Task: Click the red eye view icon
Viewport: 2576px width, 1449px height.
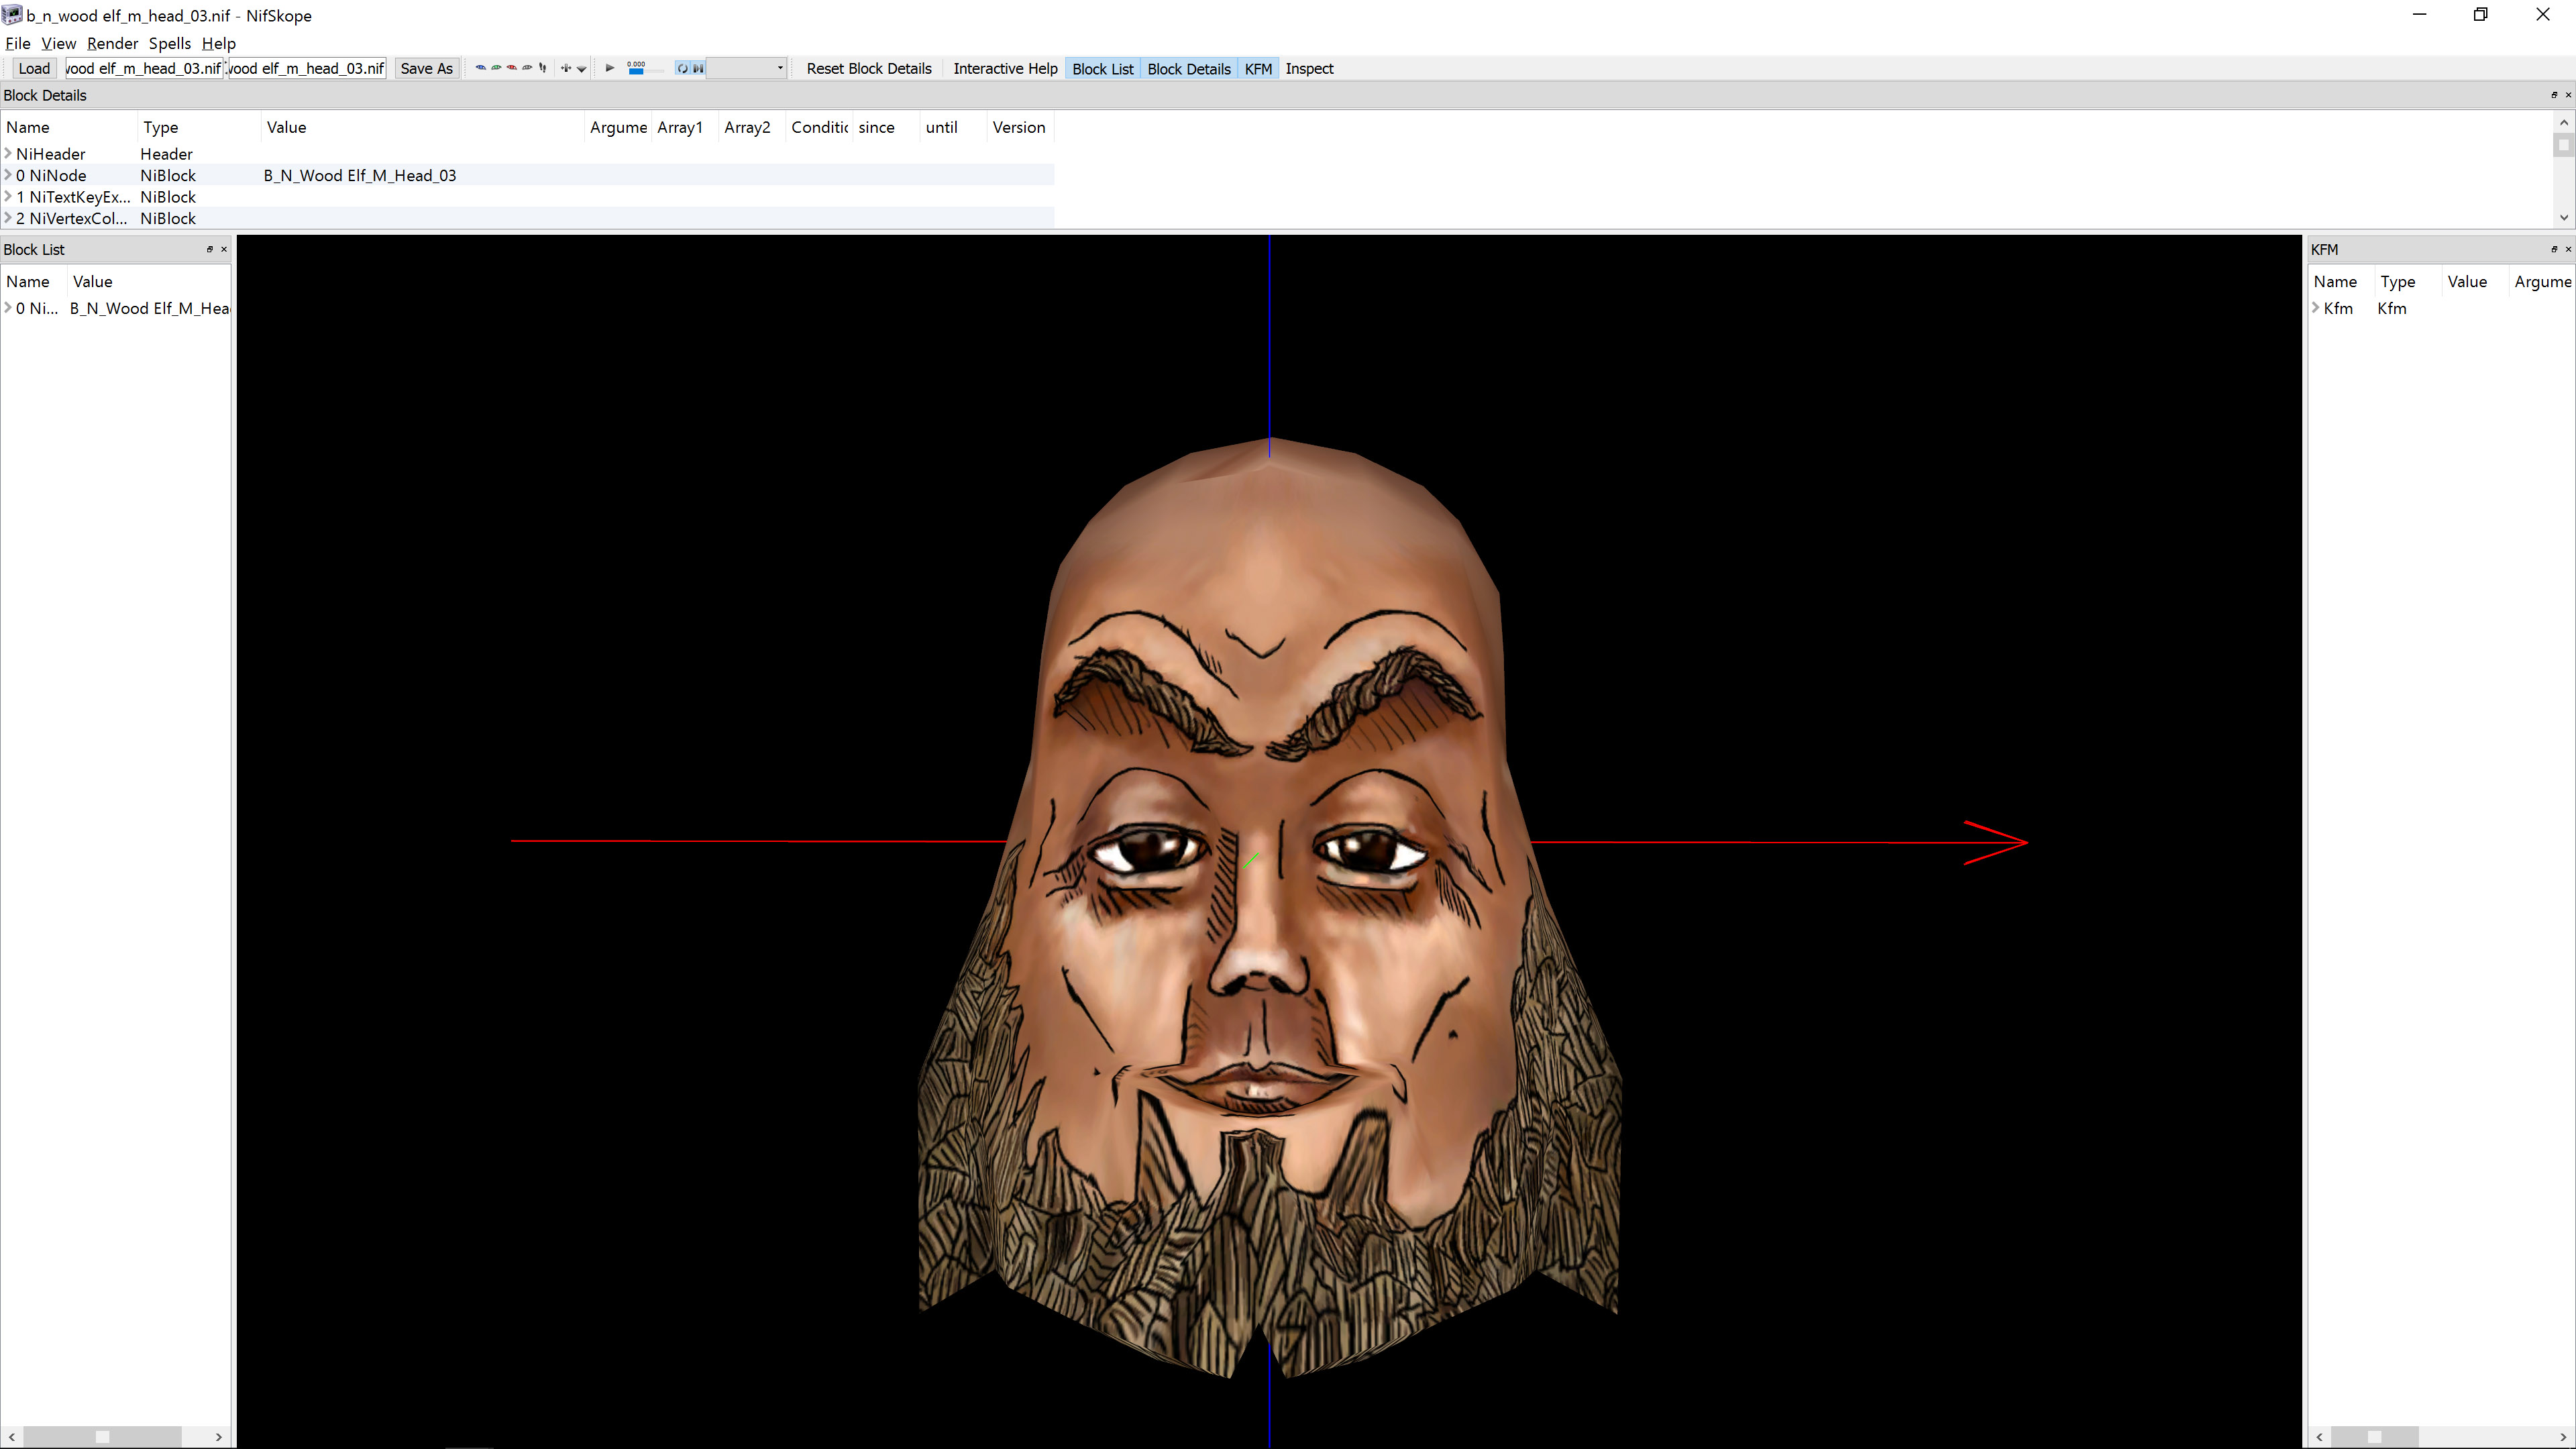Action: click(x=512, y=68)
